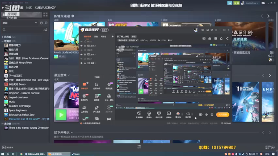278x156 pixels.
Task: Toggle visibility eye of 全屏 1 source
Action: 81,63
